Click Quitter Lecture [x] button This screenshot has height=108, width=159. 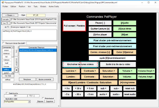(100, 29)
